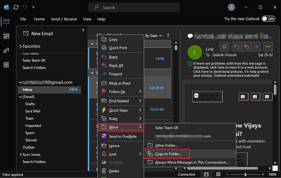Open the By Date sort dropdown
The image size is (281, 178).
click(x=153, y=35)
